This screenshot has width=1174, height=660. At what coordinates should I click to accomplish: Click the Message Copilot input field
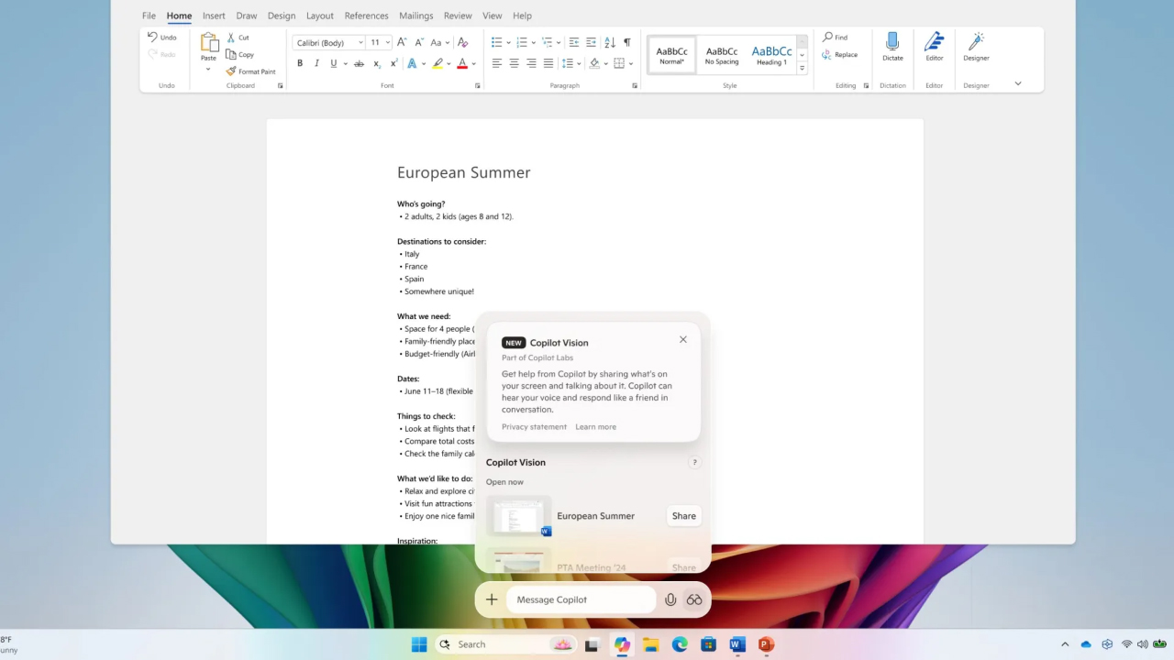(x=580, y=599)
